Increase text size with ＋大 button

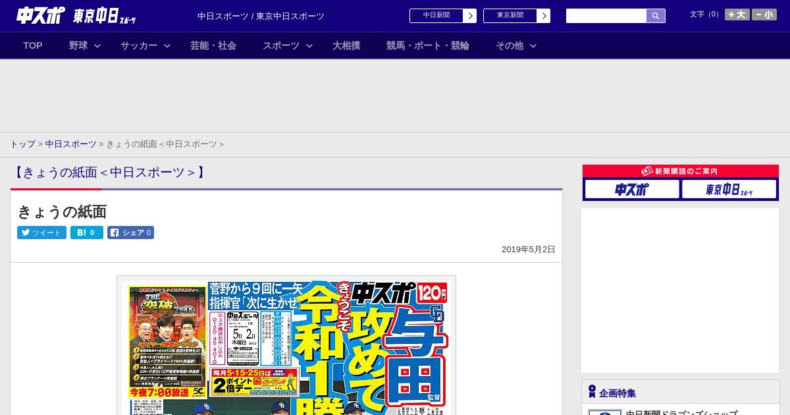click(x=737, y=14)
